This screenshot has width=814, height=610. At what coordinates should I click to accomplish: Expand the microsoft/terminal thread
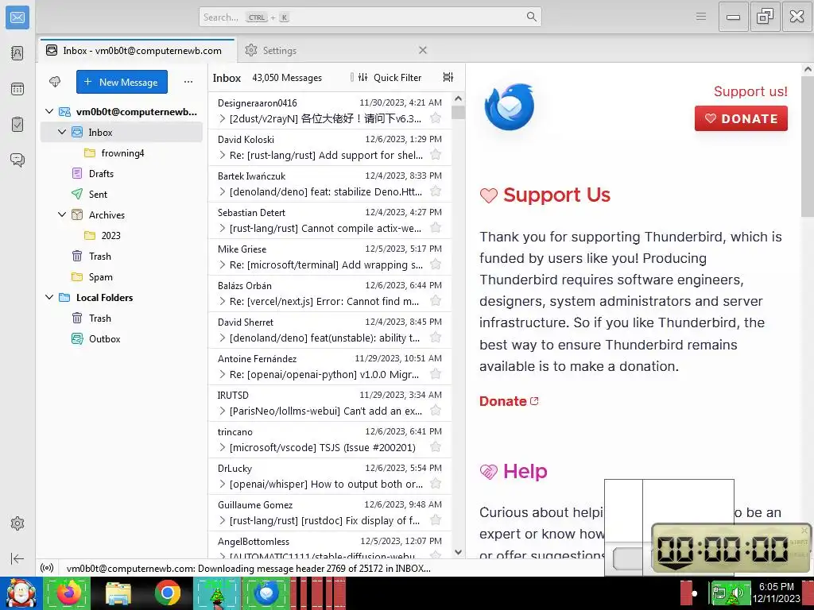pos(223,265)
